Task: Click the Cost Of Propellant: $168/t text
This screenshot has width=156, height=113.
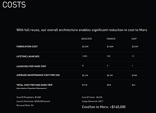Action: (29, 97)
